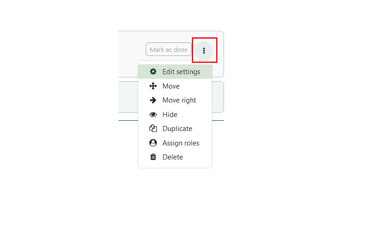Click the empty area of the top activity card
The width and height of the screenshot is (372, 228).
point(131,54)
